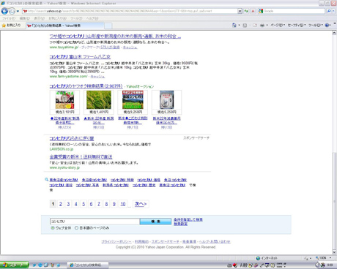This screenshot has height=269, width=337.
Task: Select the ウェブ全体 radio option
Action: [53, 228]
